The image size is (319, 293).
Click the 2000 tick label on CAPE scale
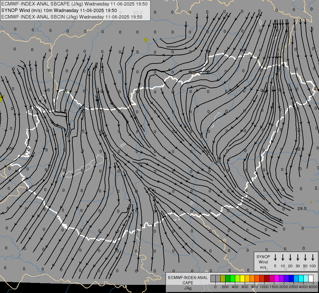click(x=284, y=287)
